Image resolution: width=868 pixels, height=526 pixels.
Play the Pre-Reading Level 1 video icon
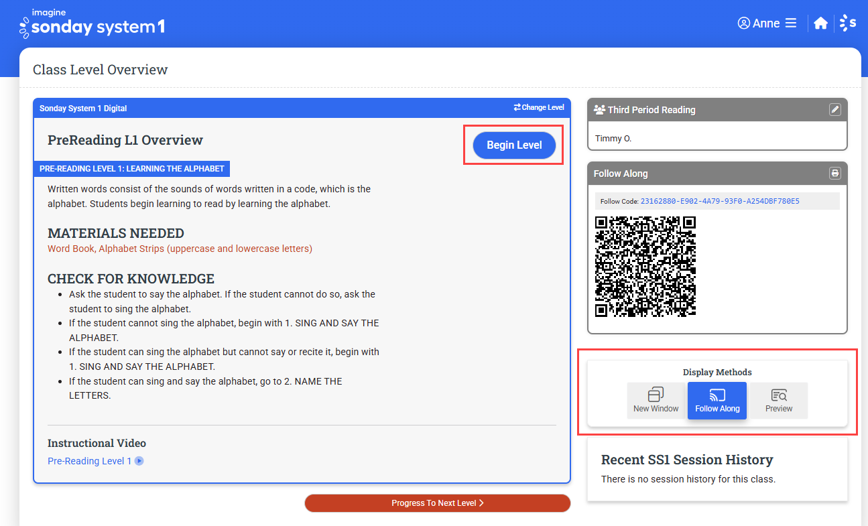pyautogui.click(x=139, y=461)
